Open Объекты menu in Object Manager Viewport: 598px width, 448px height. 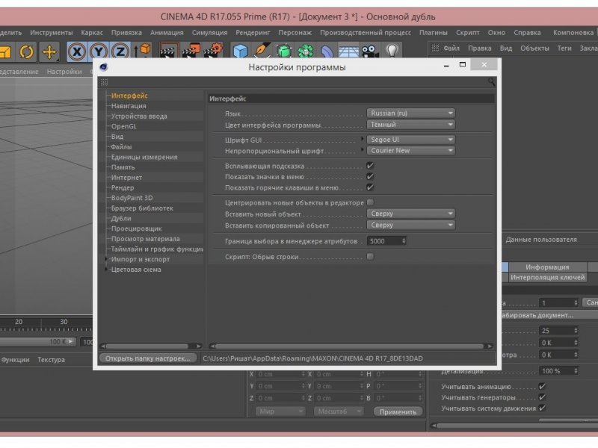click(x=534, y=49)
